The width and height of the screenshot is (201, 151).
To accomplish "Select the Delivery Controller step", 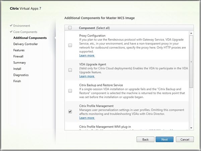I will coord(25,44).
